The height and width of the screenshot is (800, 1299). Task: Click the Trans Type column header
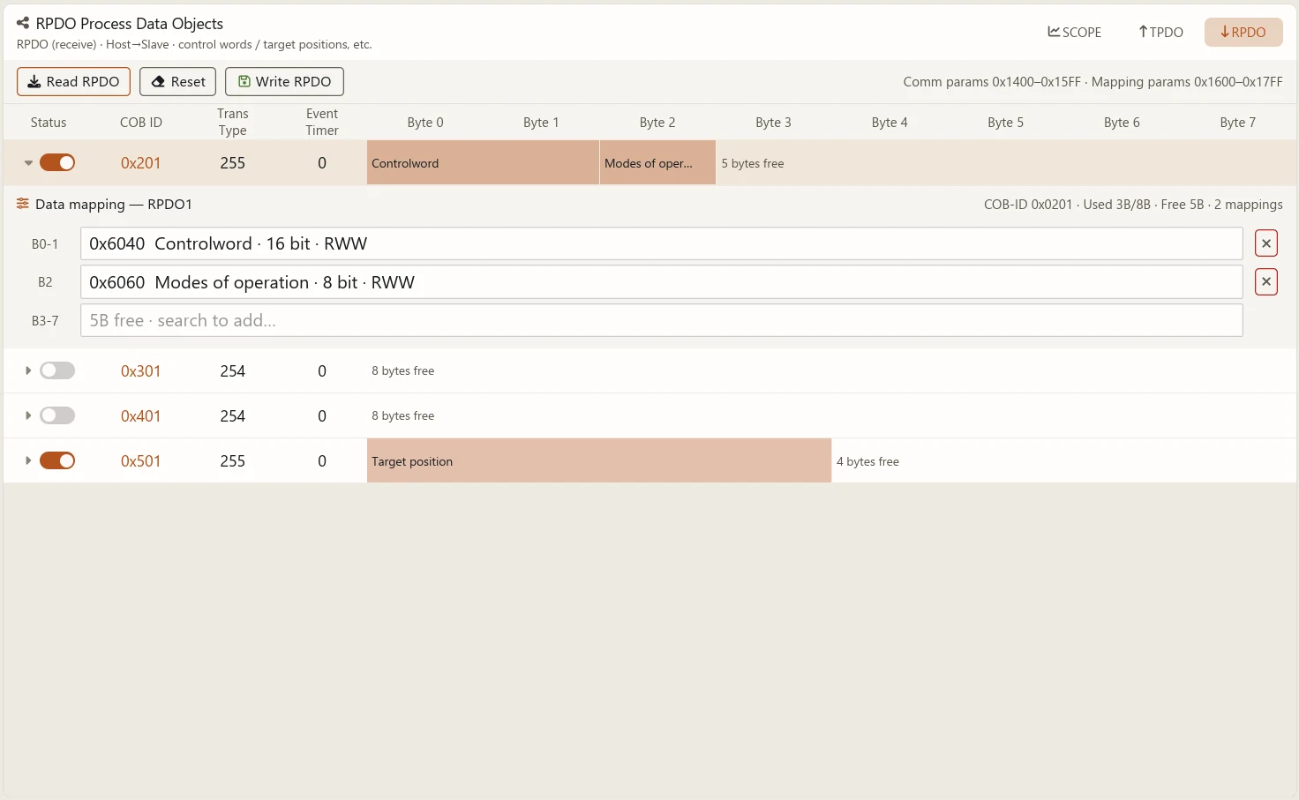click(233, 122)
